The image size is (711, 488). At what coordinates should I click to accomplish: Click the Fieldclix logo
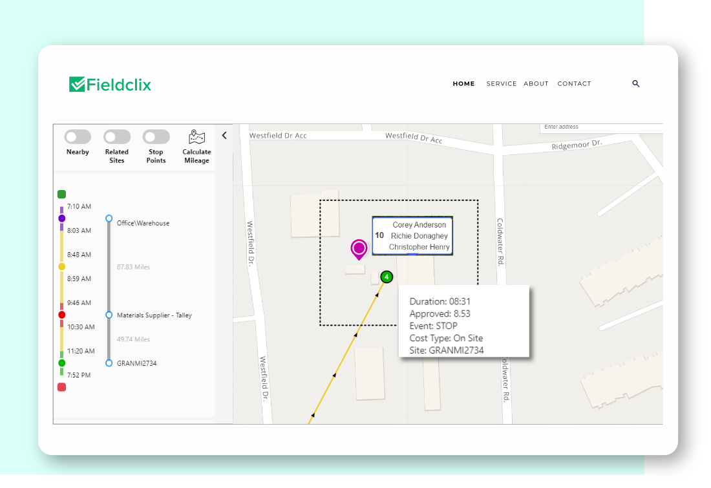[x=110, y=84]
